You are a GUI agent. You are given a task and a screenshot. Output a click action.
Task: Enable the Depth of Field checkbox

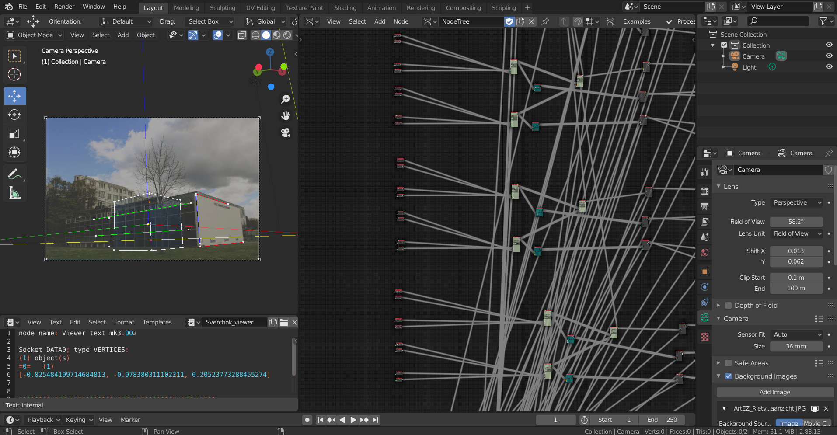tap(729, 306)
